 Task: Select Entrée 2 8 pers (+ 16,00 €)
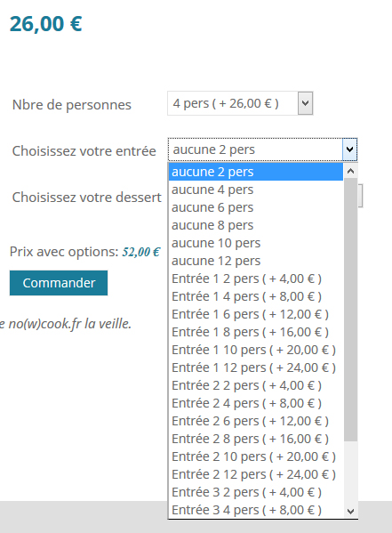(256, 439)
